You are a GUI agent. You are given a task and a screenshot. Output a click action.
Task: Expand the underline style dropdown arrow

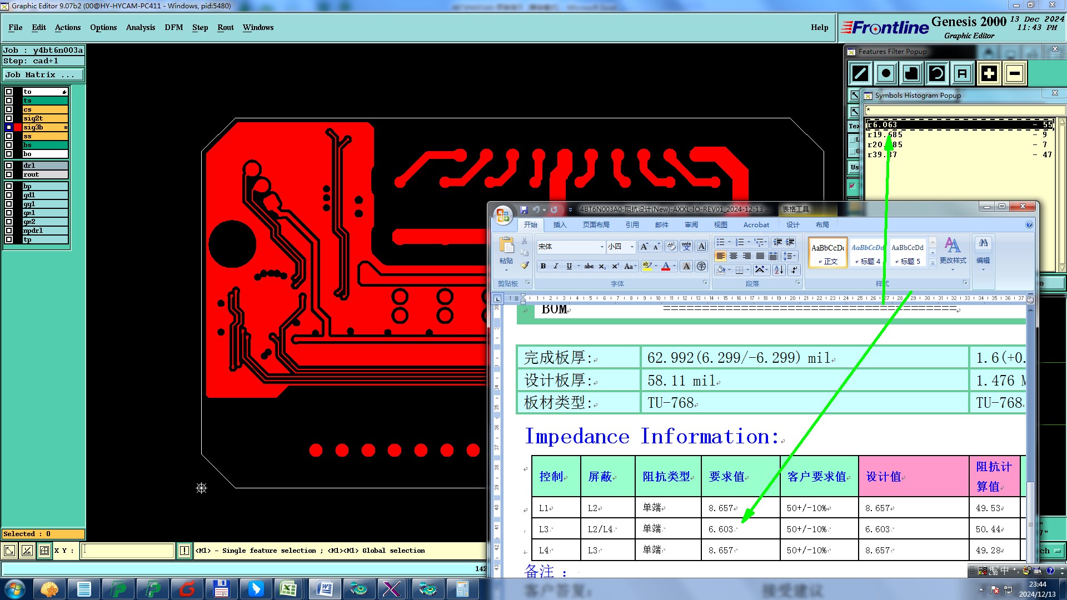[579, 266]
